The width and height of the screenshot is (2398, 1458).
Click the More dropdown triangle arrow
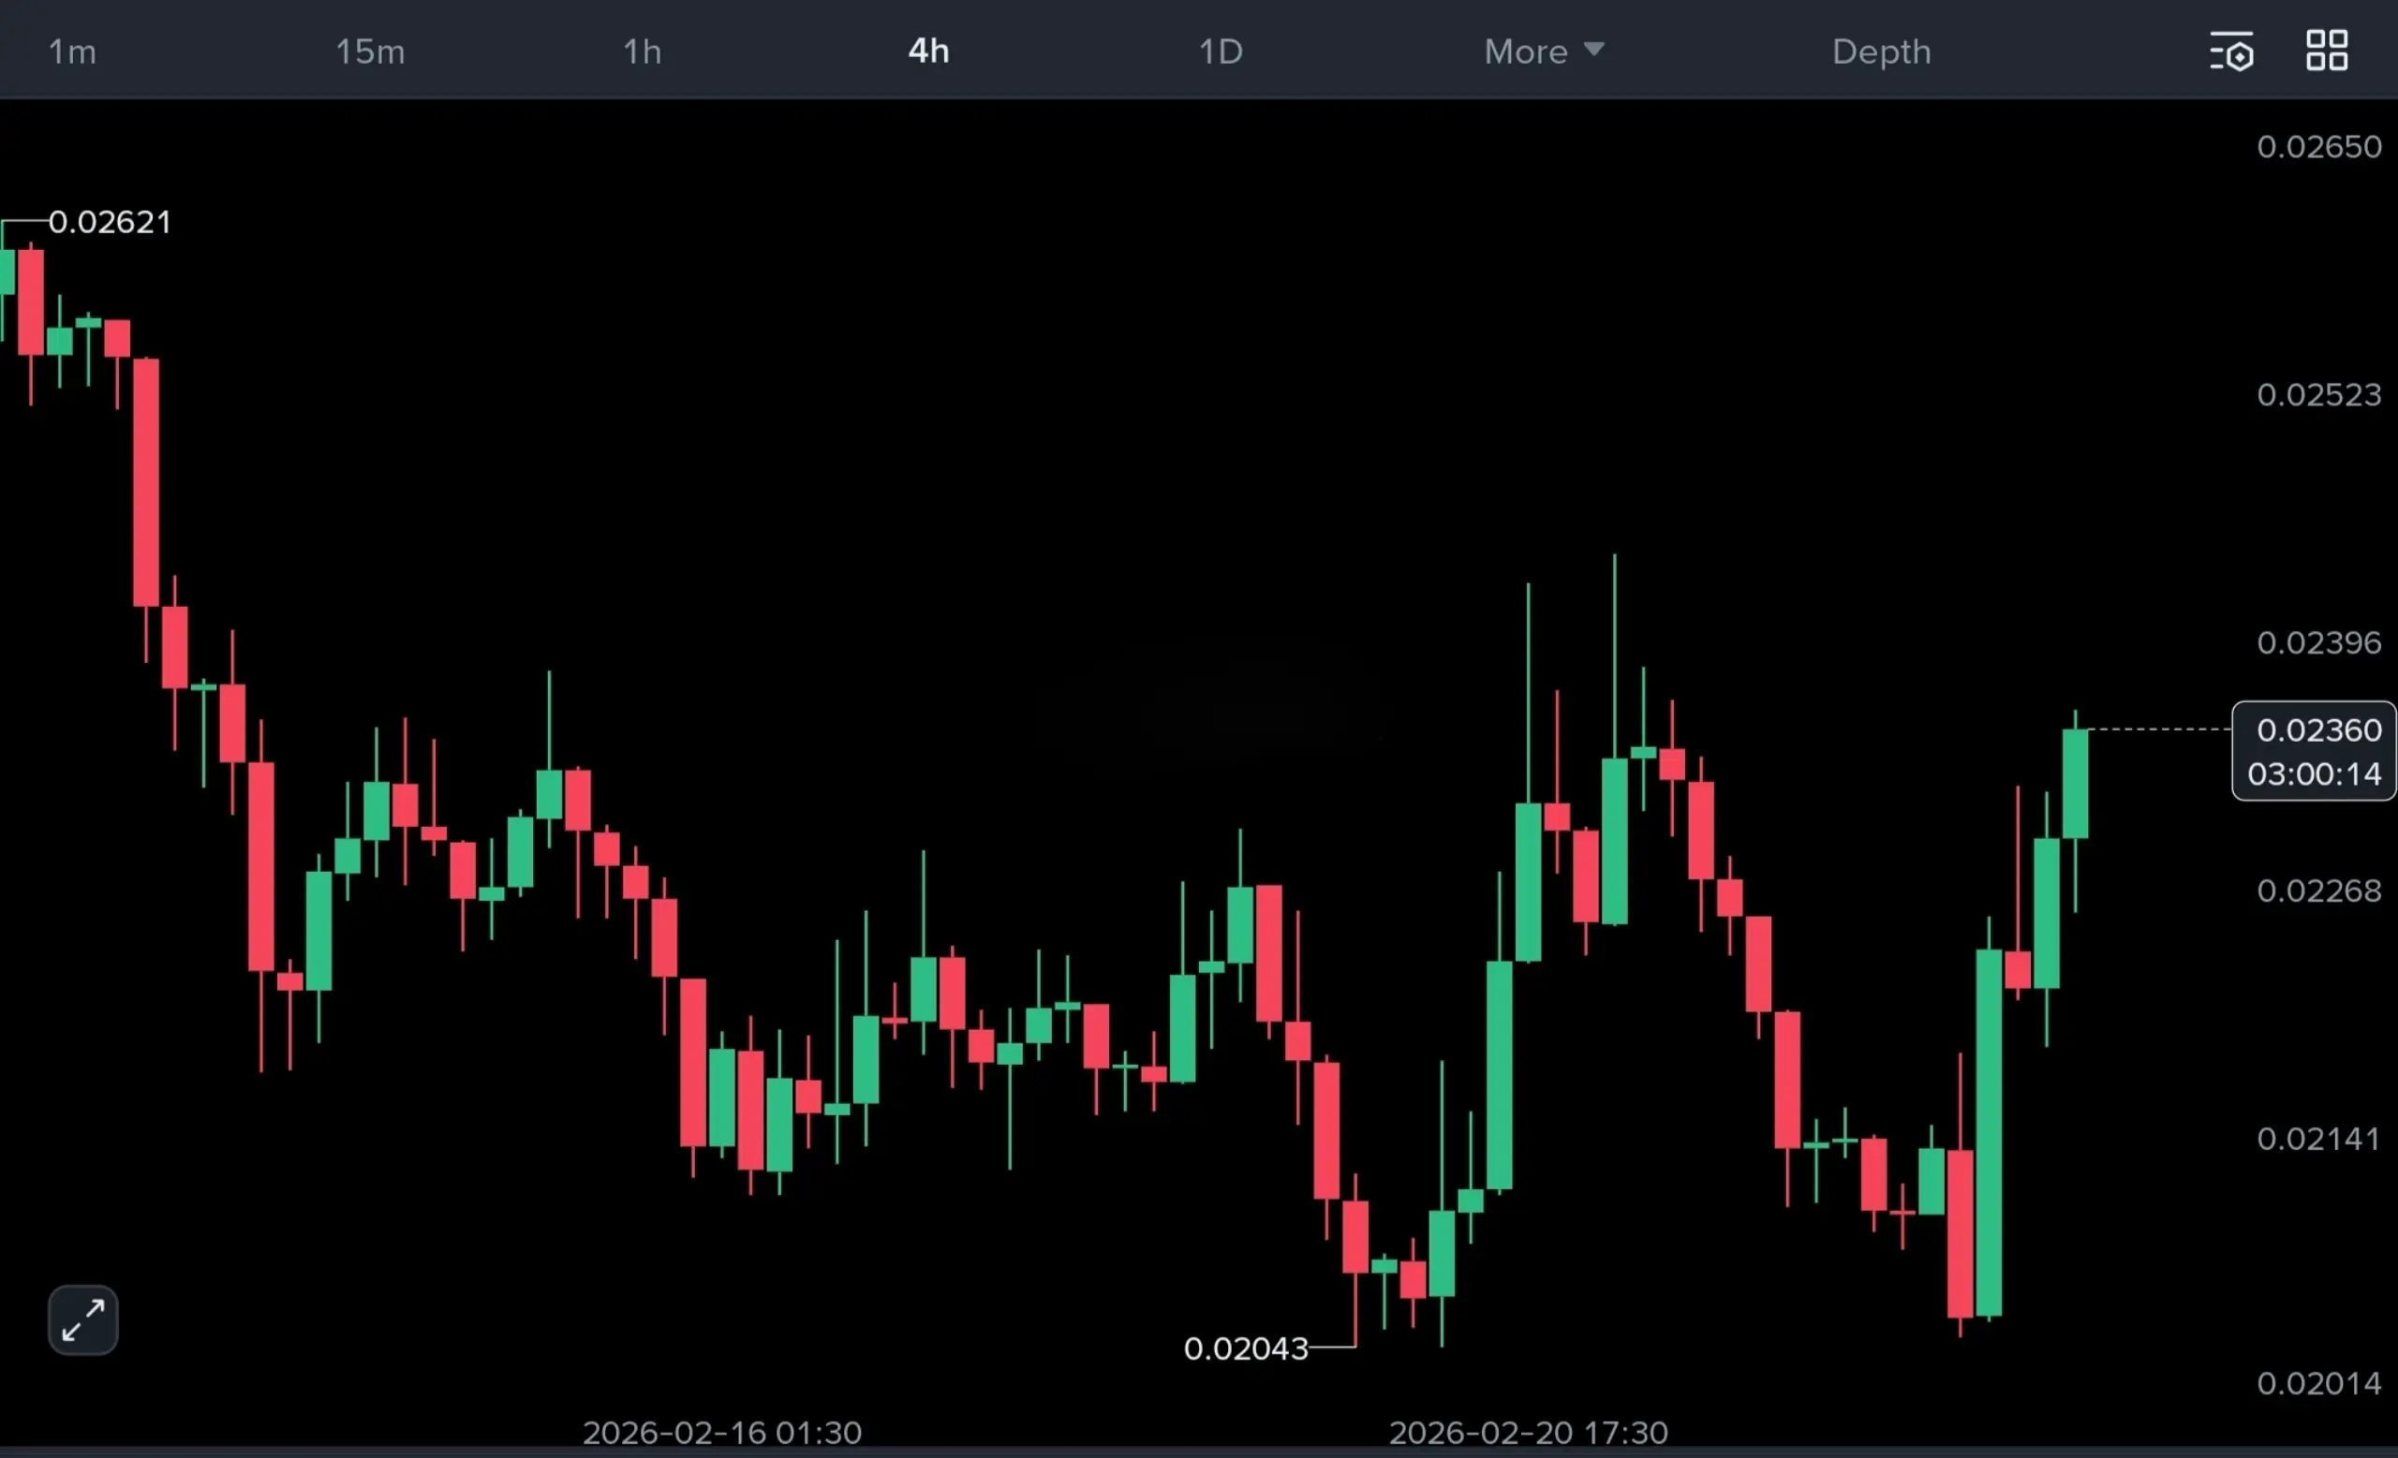click(1593, 49)
